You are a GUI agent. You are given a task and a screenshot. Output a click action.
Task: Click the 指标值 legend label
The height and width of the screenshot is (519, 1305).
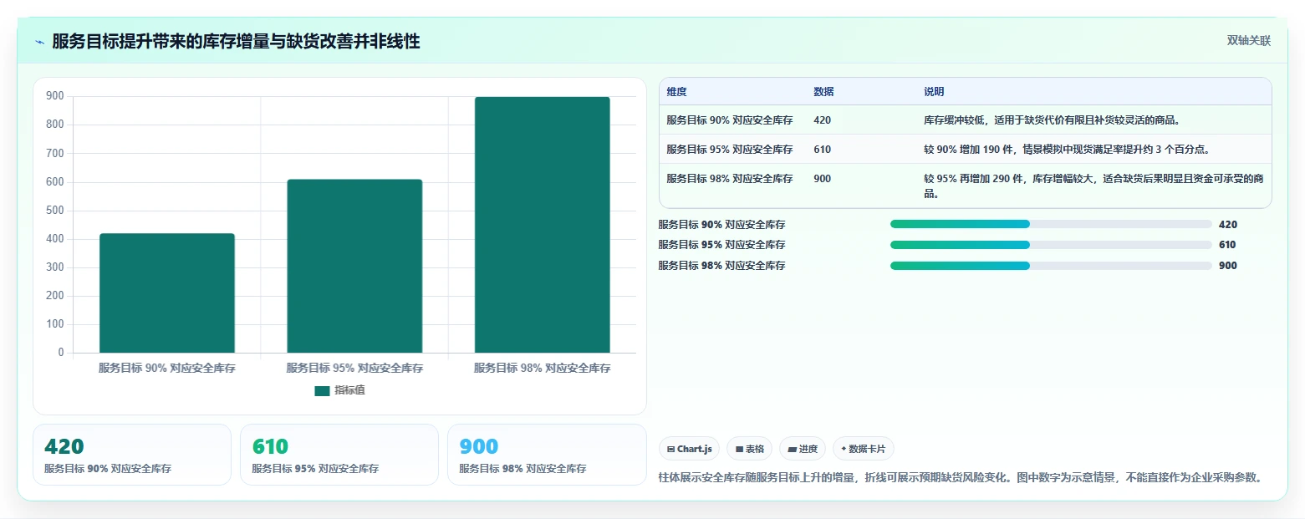pyautogui.click(x=349, y=390)
